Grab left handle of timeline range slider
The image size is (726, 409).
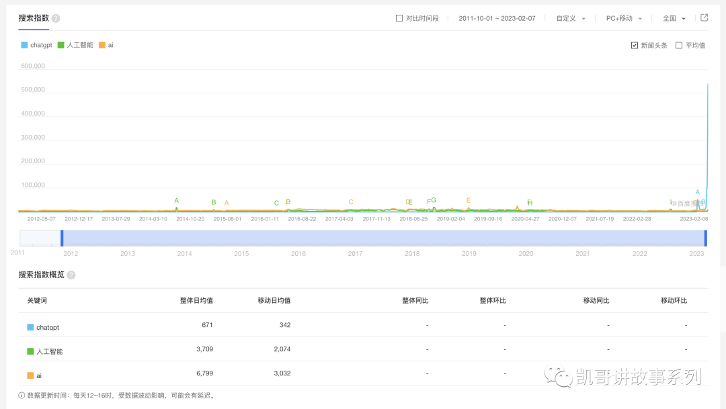point(62,238)
